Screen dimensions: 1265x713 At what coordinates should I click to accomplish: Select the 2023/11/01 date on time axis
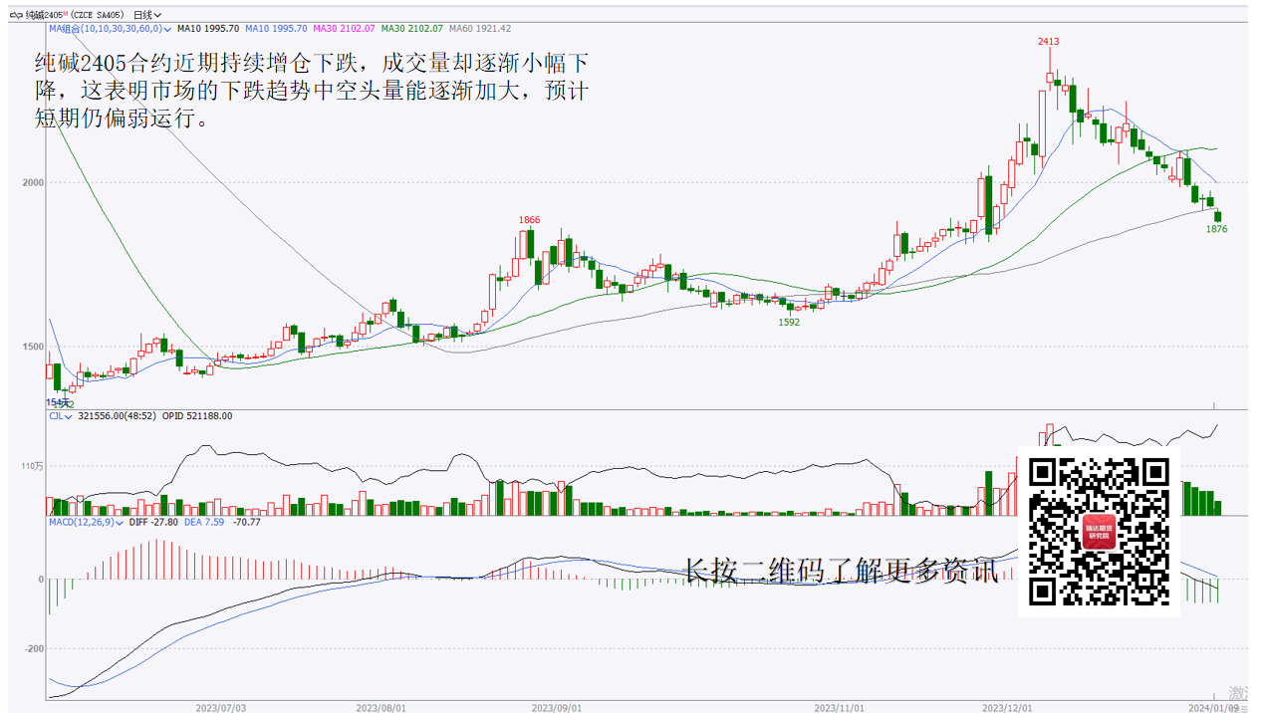coord(839,707)
